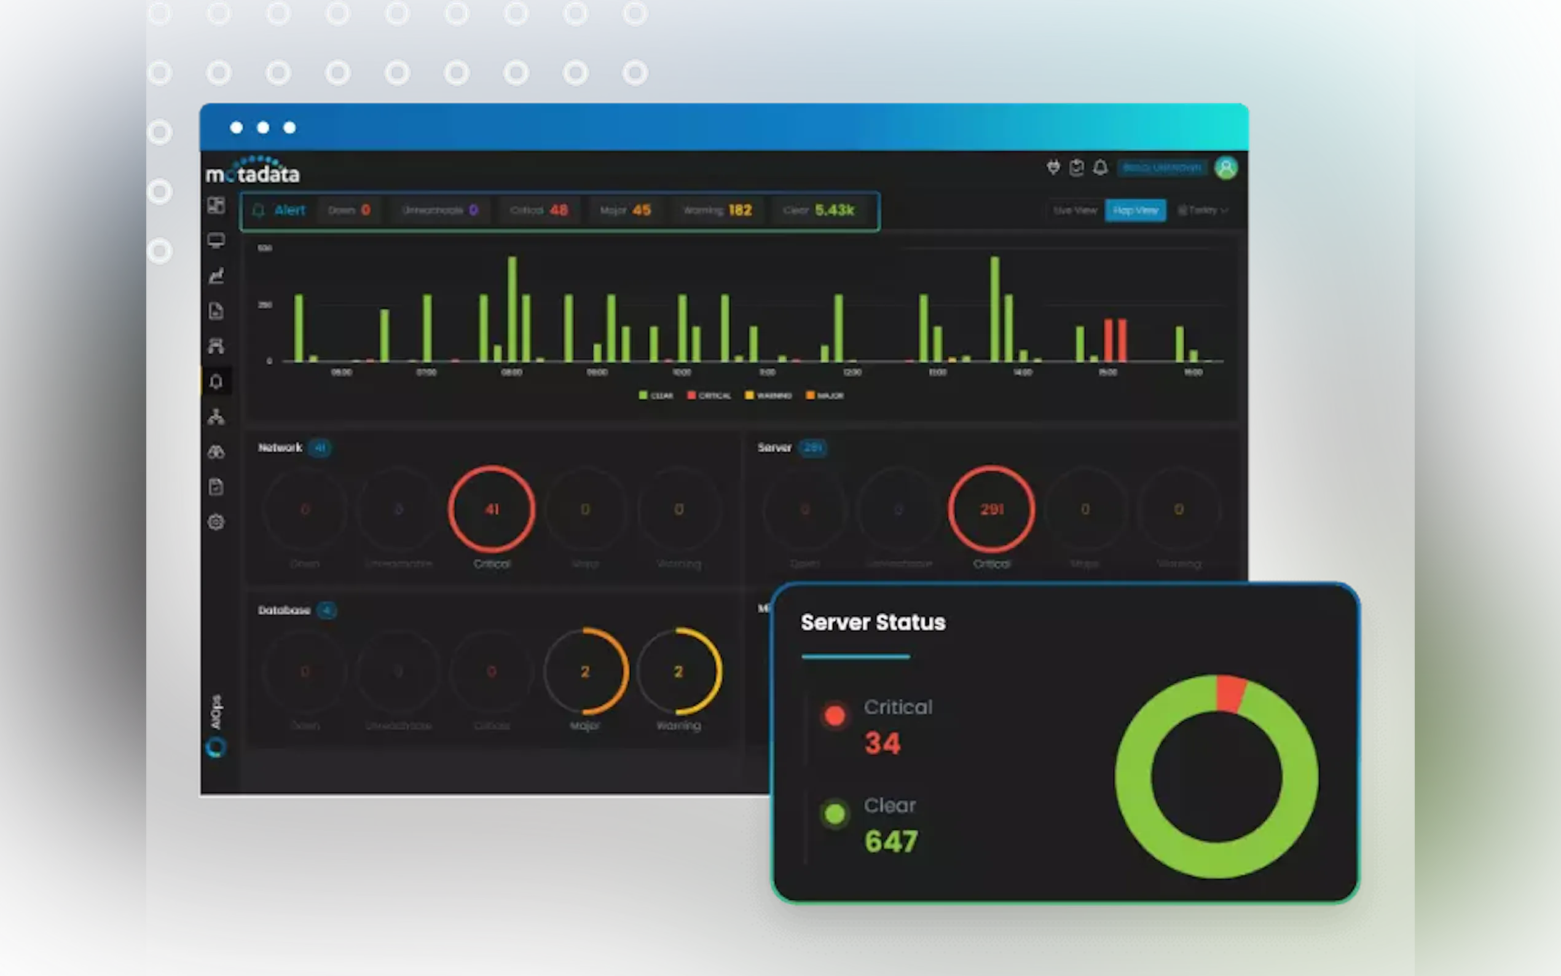The image size is (1561, 976).
Task: Toggle the CRITICAL series in the chart legend
Action: point(709,395)
